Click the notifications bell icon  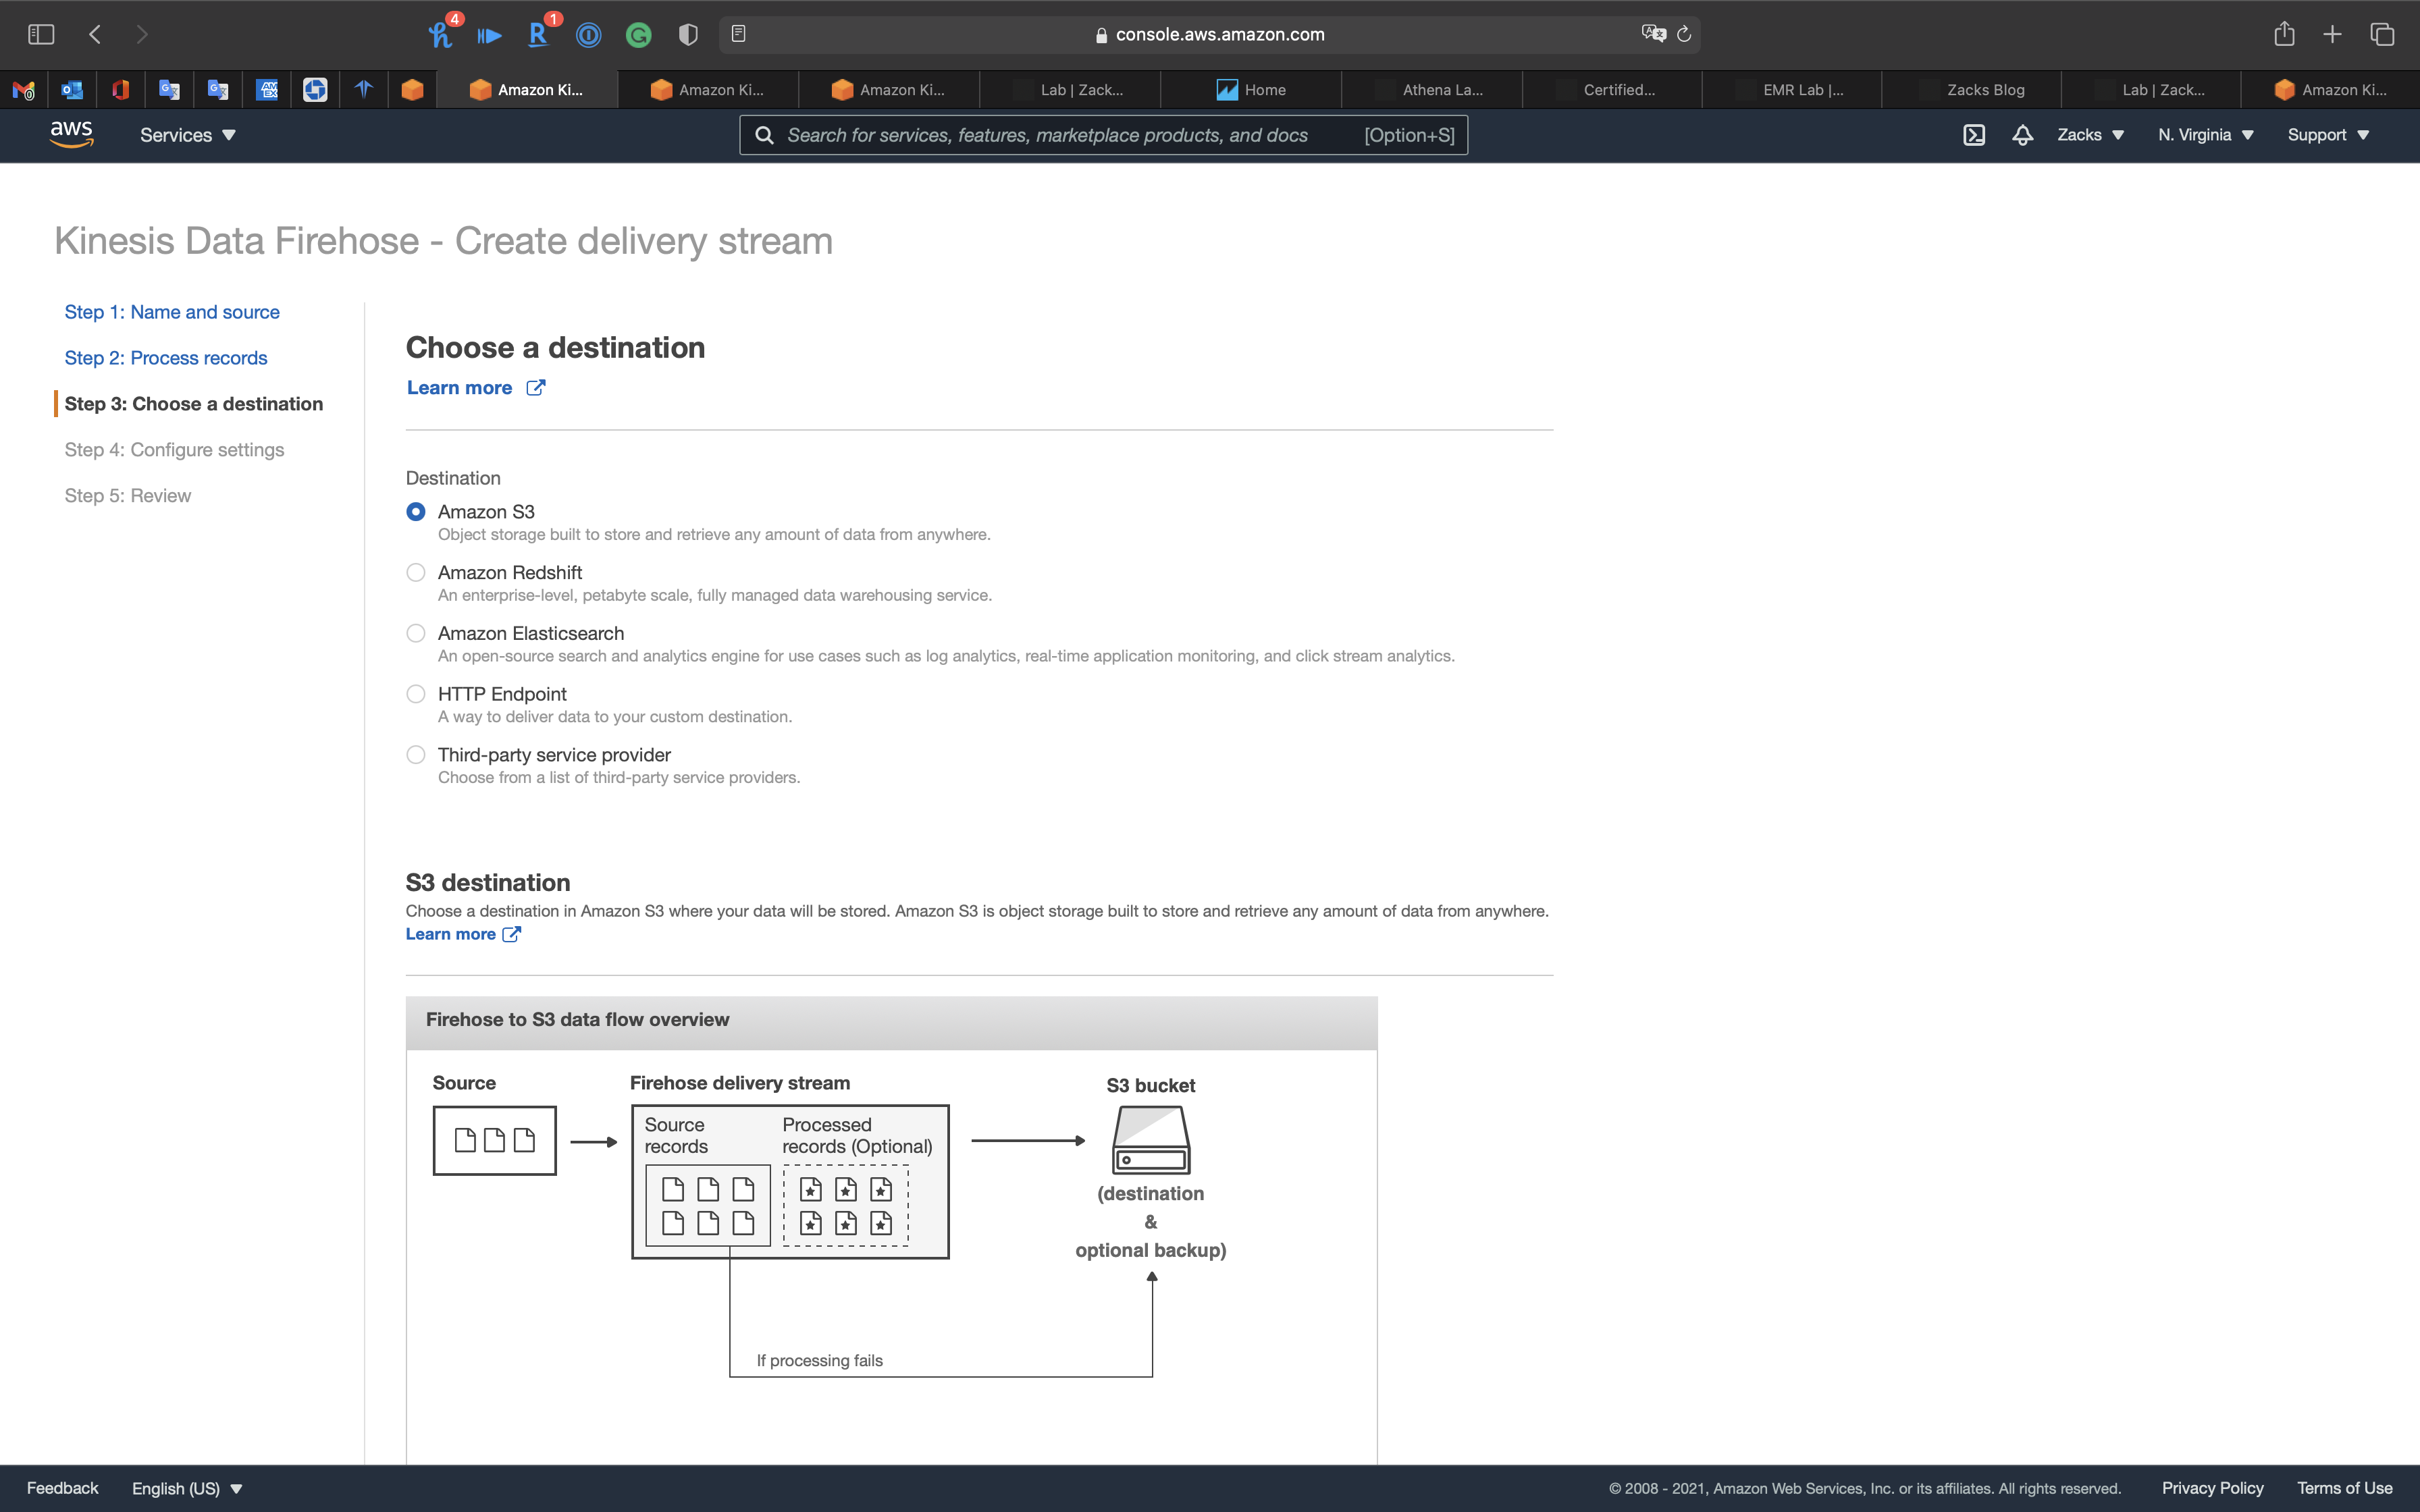click(2022, 135)
